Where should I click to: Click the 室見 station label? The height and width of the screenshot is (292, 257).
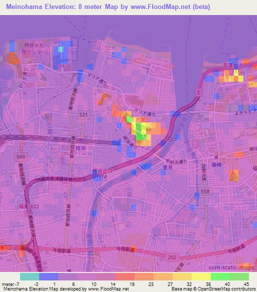[x=168, y=168]
